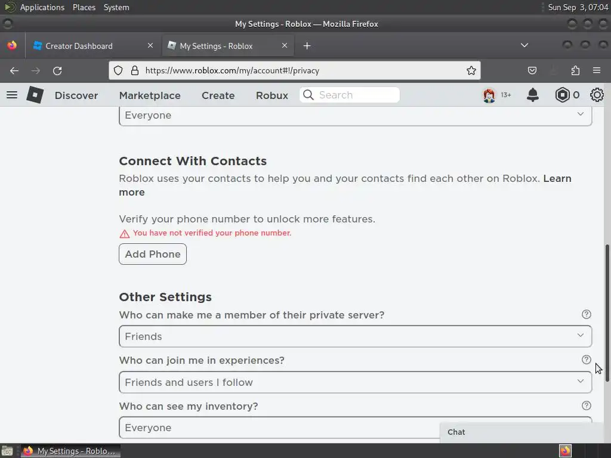The height and width of the screenshot is (458, 611).
Task: Click the Connect With Contacts heading
Action: (193, 161)
